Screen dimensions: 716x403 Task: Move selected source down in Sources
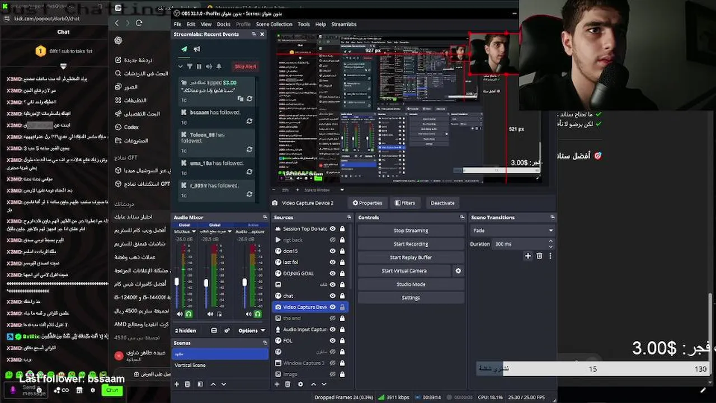[x=324, y=384]
